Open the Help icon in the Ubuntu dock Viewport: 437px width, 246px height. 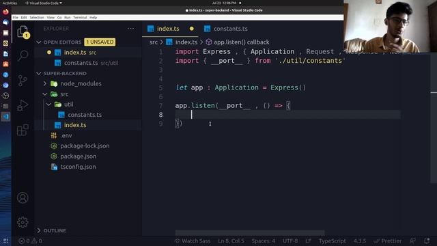point(5,74)
